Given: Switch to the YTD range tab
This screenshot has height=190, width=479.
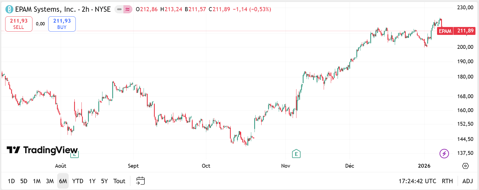Looking at the screenshot, I should click(78, 181).
